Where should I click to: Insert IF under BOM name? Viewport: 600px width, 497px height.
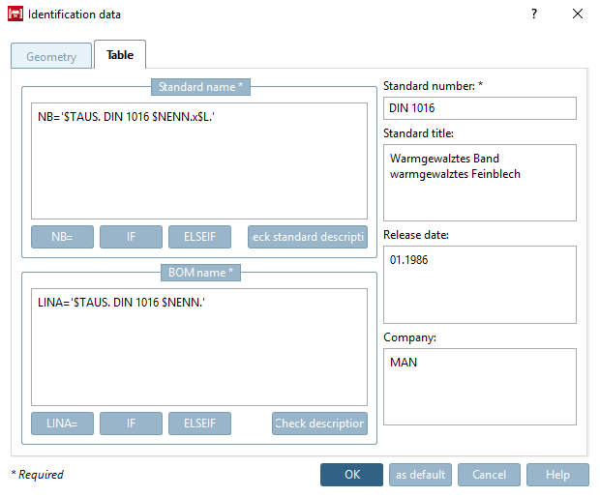[x=131, y=424]
